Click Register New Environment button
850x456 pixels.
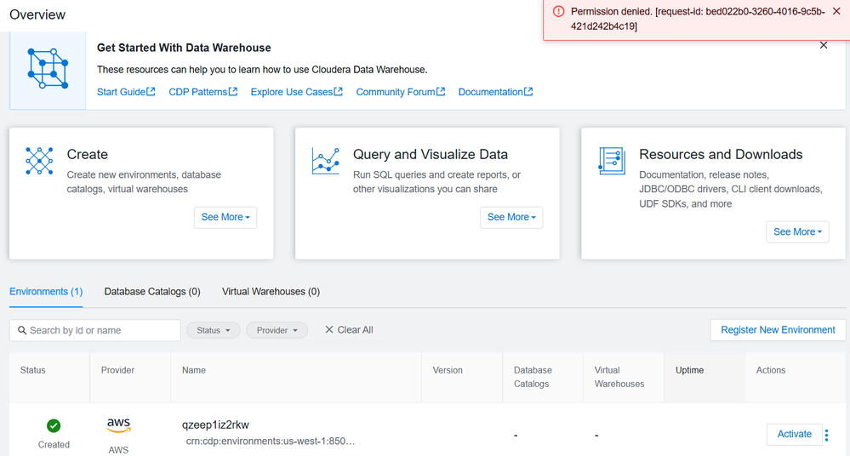(x=778, y=330)
